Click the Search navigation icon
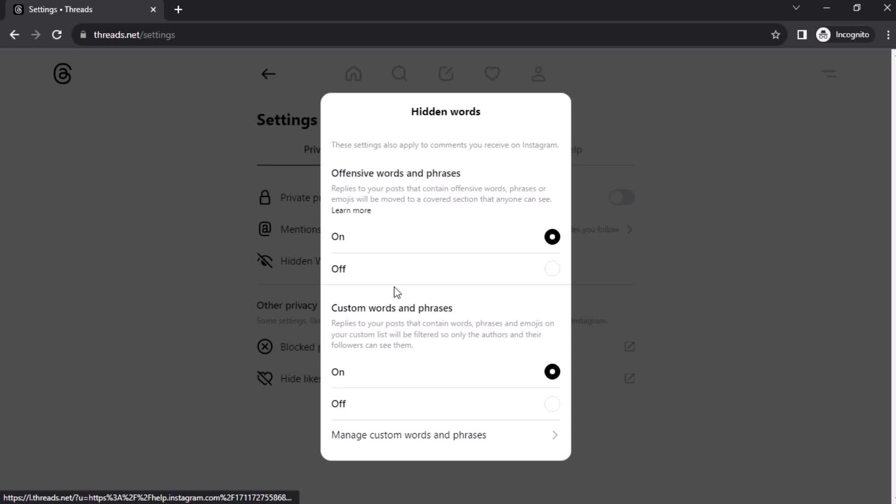The width and height of the screenshot is (896, 504). point(400,74)
